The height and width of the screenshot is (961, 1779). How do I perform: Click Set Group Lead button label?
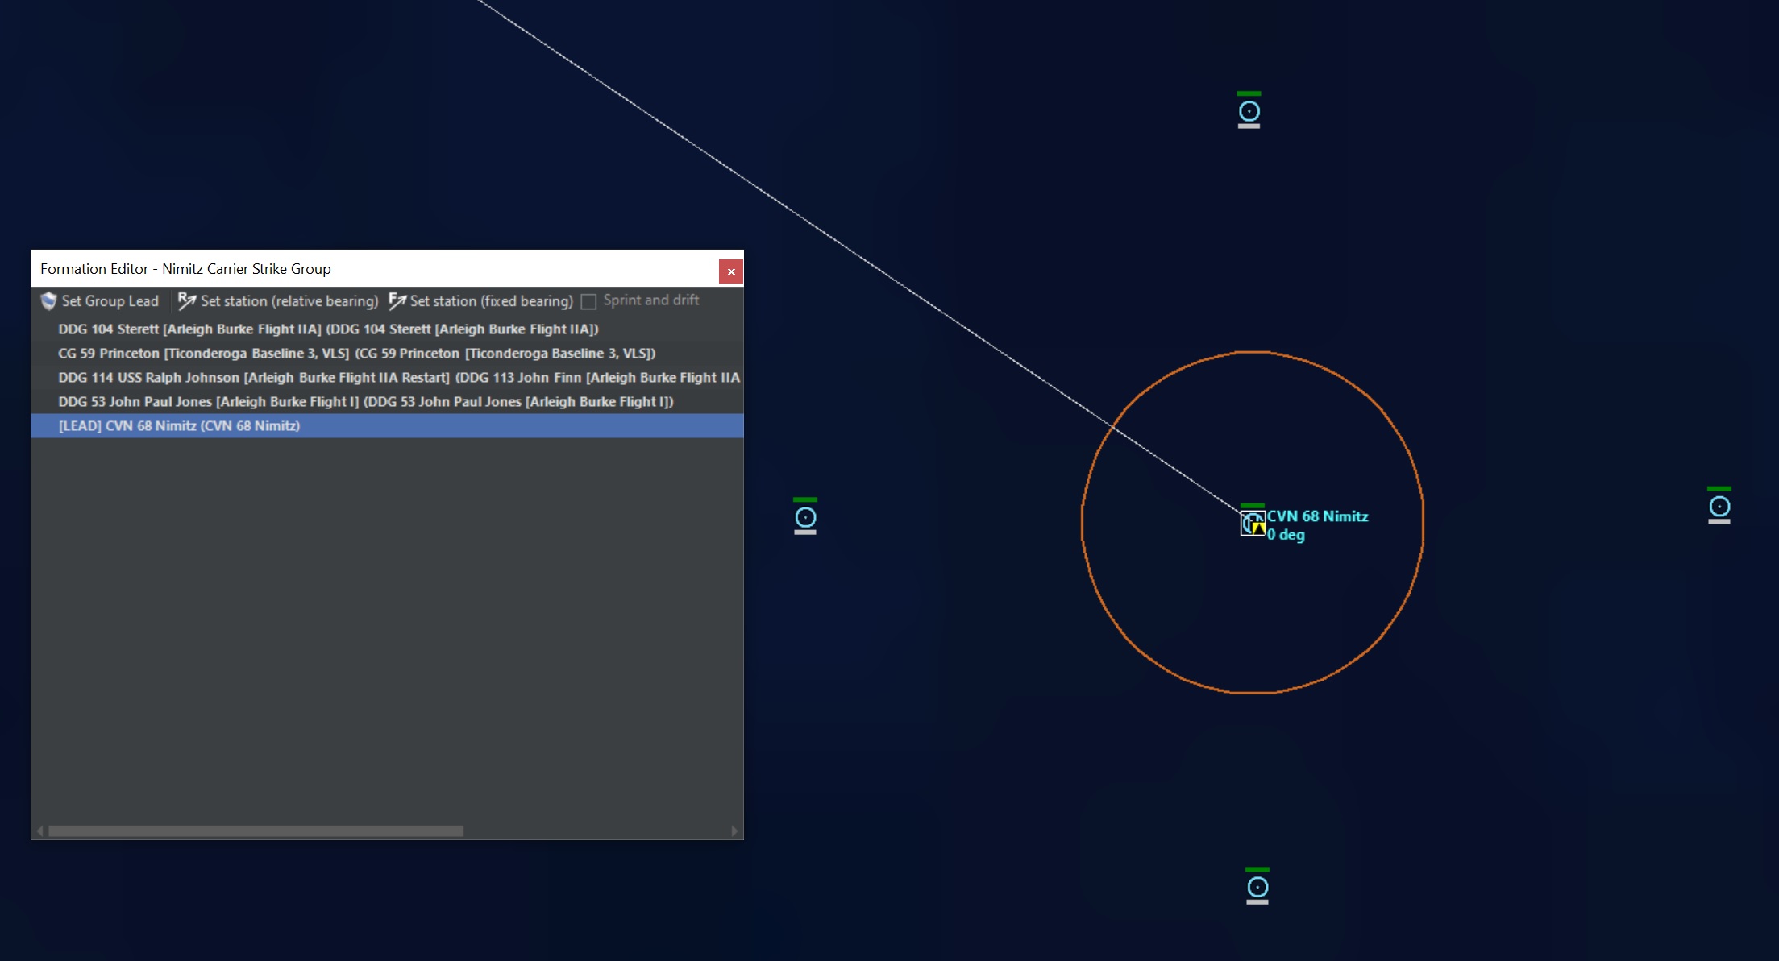point(110,301)
